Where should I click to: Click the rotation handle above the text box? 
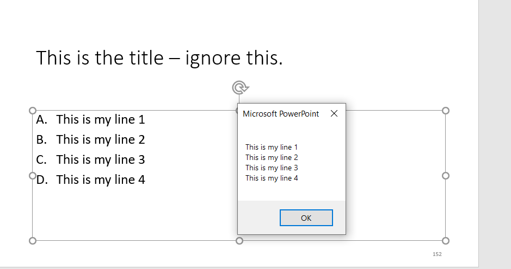tap(239, 87)
